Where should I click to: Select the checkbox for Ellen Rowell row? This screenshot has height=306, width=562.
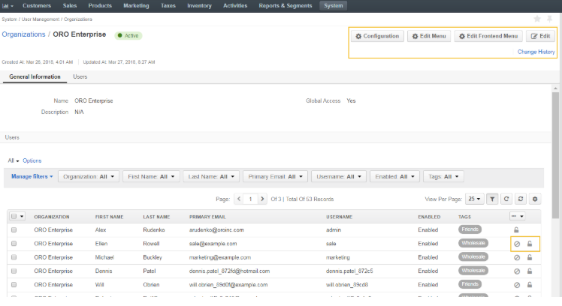(x=14, y=244)
